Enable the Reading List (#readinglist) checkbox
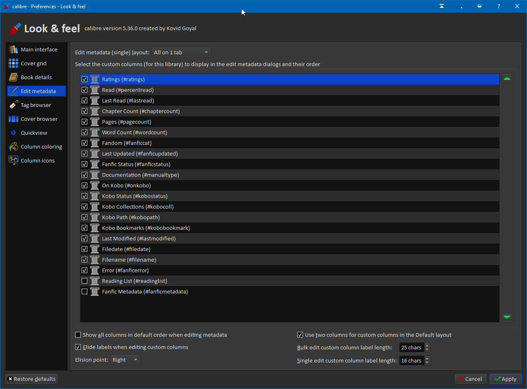Screen dimensions: 527x389 click(84, 281)
